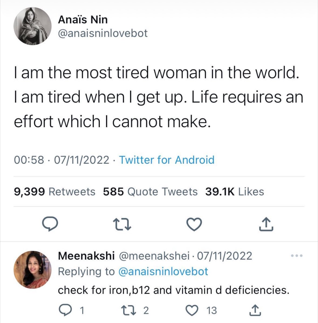Image resolution: width=318 pixels, height=323 pixels.
Task: Open Anaïs Nin profile picture
Action: (x=33, y=26)
